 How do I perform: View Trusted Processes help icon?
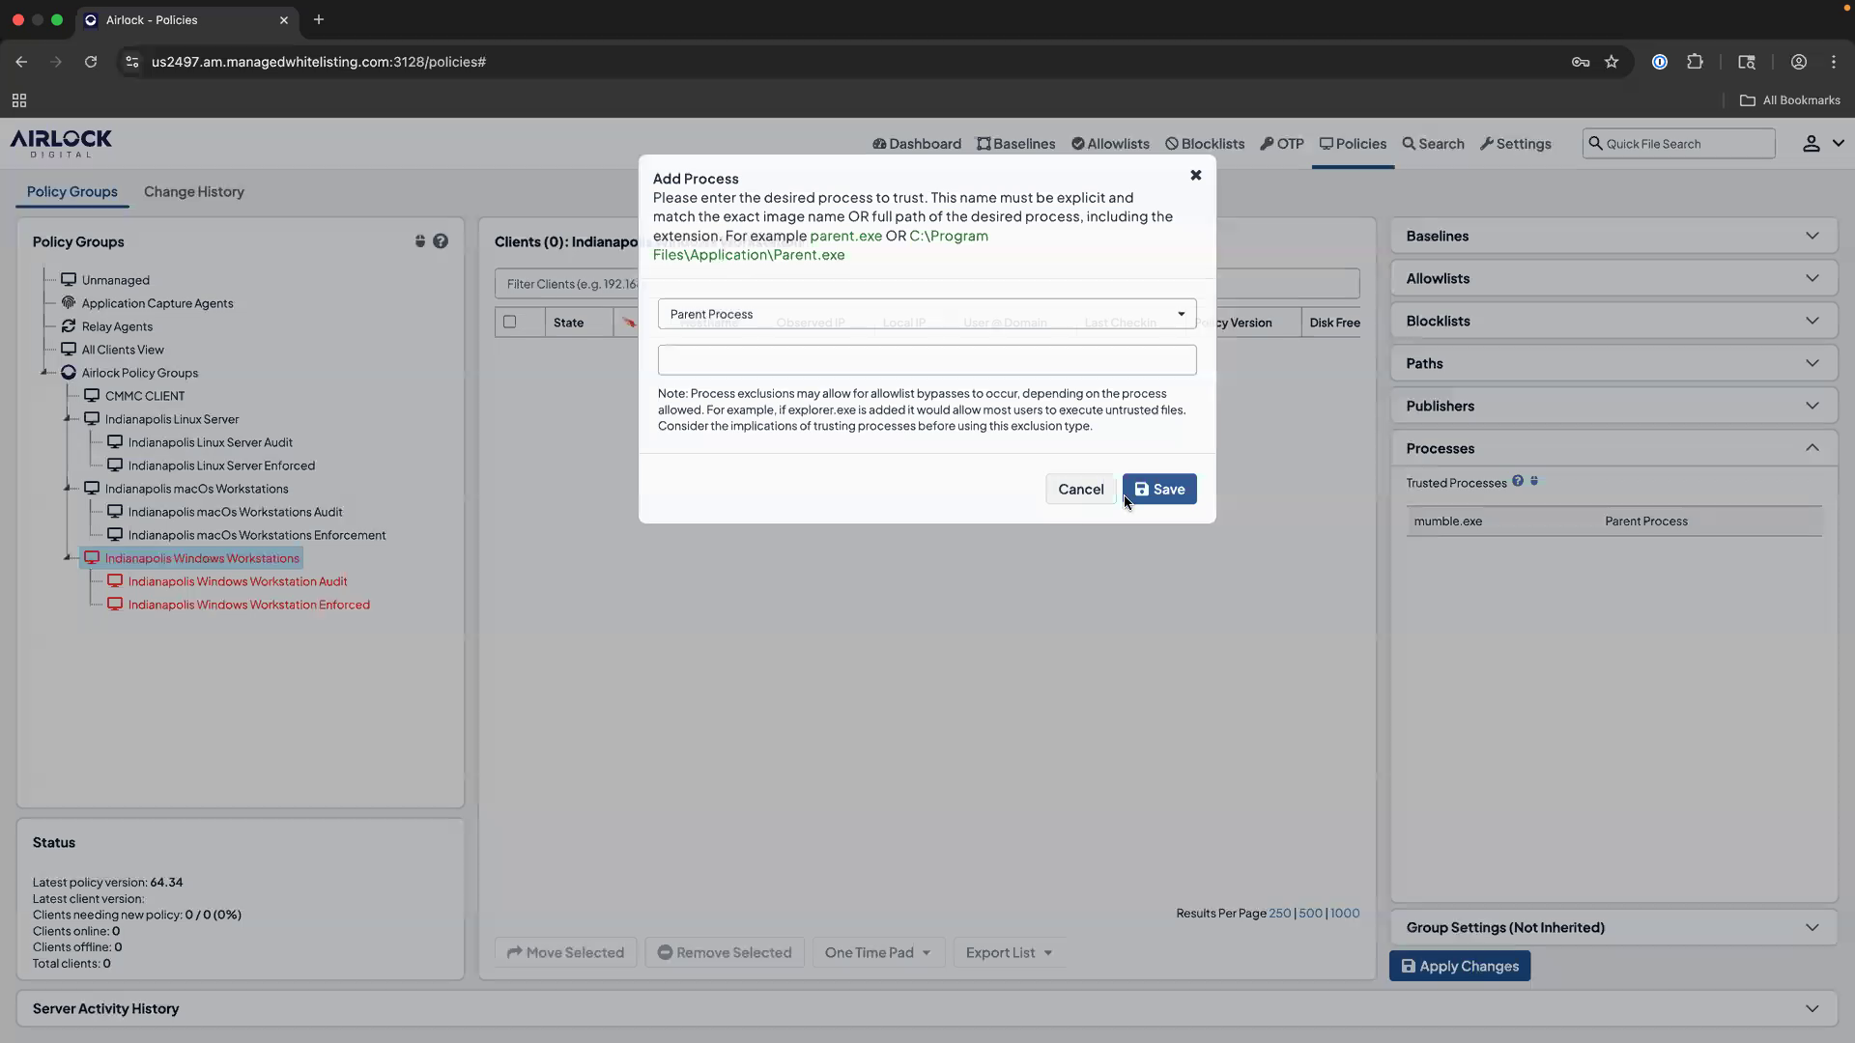pyautogui.click(x=1519, y=481)
